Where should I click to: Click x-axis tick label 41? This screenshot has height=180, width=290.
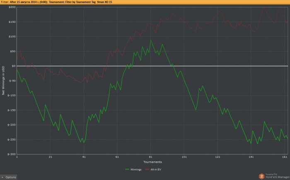84,157
